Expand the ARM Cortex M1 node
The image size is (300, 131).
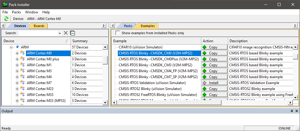[17, 65]
